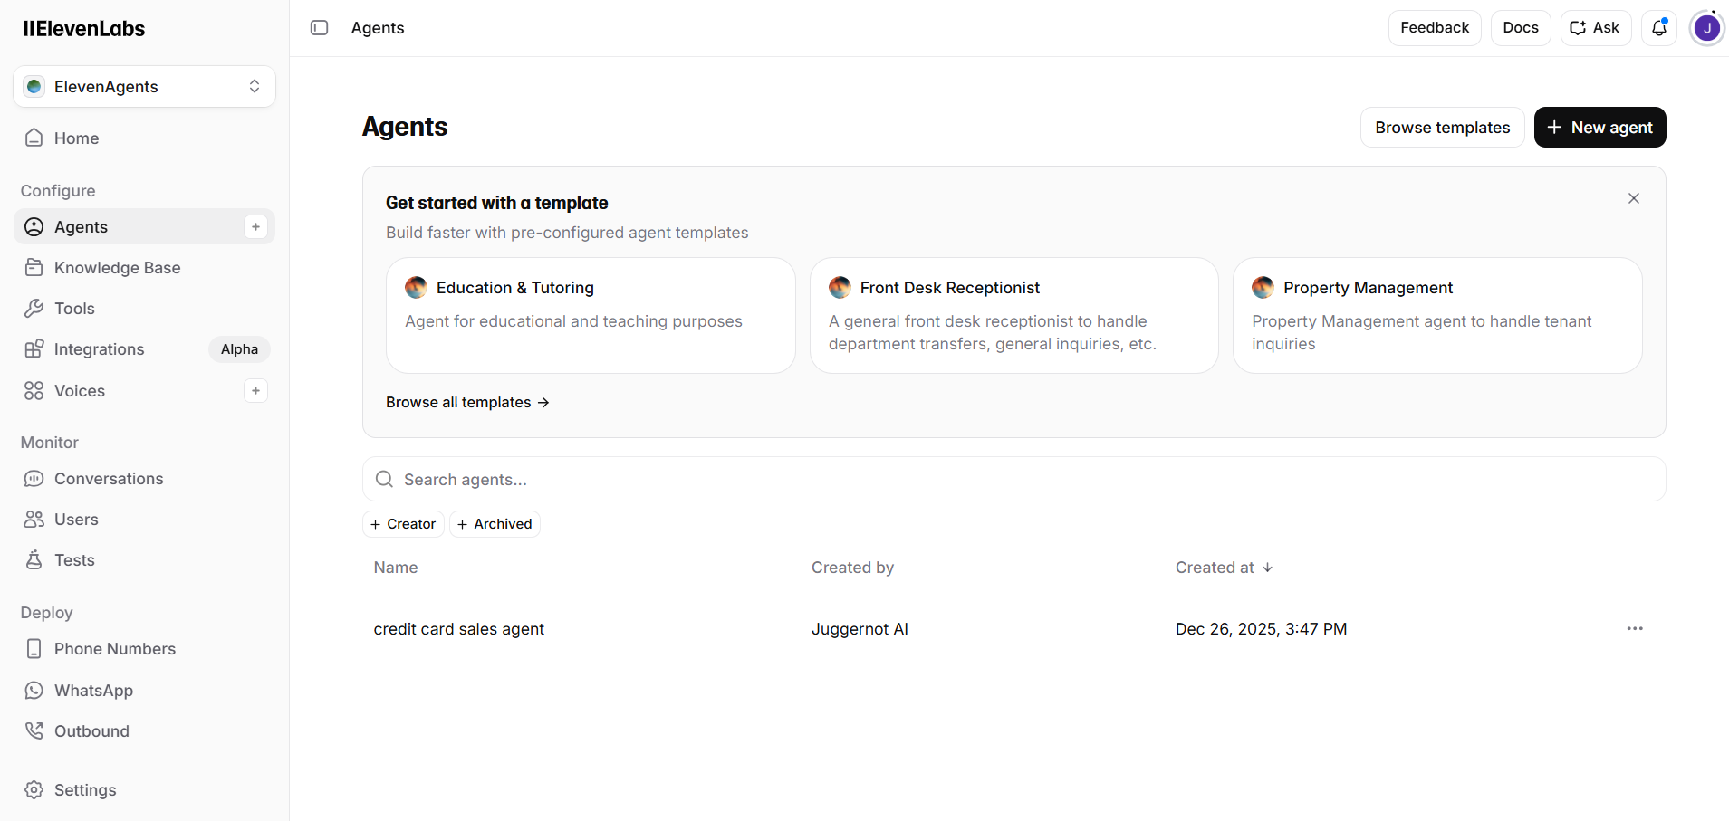Click the plus icon next to Voices

coord(255,391)
